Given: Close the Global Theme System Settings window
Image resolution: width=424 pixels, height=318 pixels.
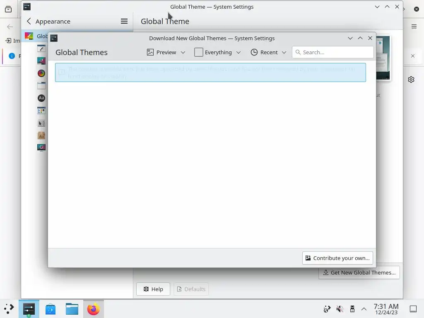Looking at the screenshot, I should pos(397,7).
